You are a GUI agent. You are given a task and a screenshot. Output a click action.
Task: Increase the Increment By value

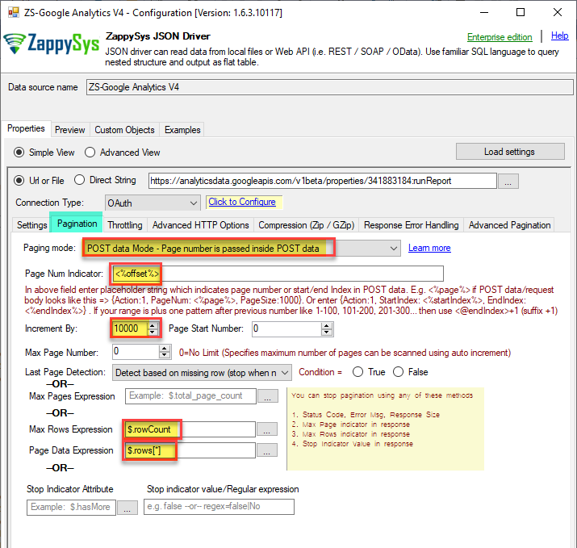pos(153,325)
